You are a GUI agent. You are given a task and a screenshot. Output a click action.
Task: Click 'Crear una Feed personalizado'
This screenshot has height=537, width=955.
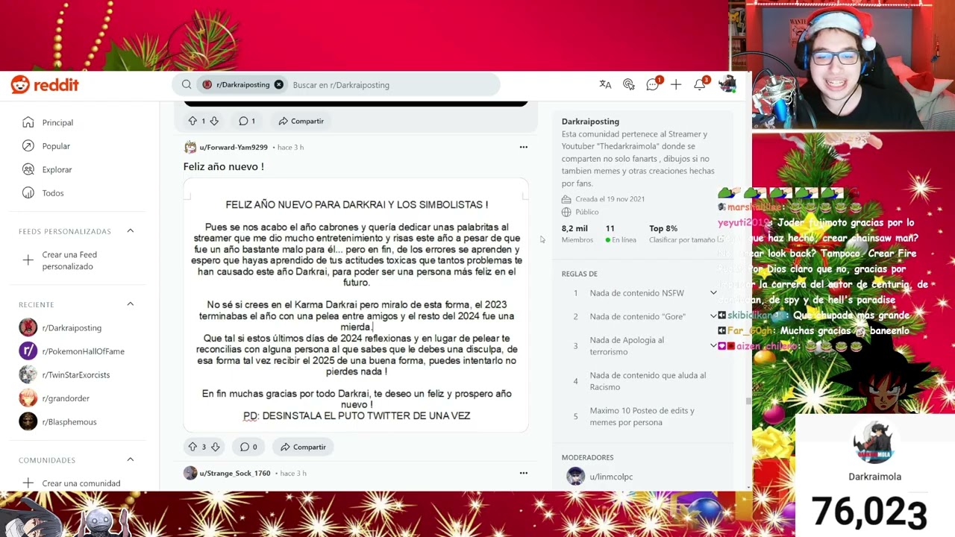pyautogui.click(x=69, y=260)
